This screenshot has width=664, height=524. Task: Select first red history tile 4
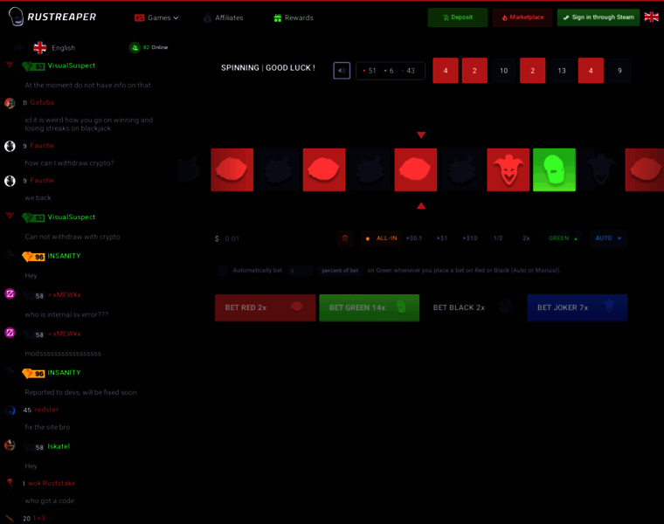pyautogui.click(x=445, y=71)
